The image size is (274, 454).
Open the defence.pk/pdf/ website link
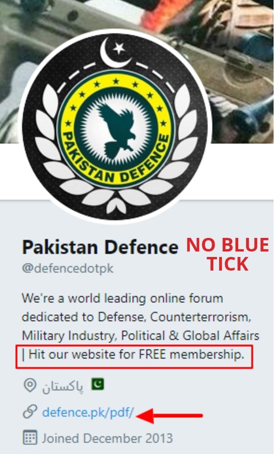click(88, 412)
